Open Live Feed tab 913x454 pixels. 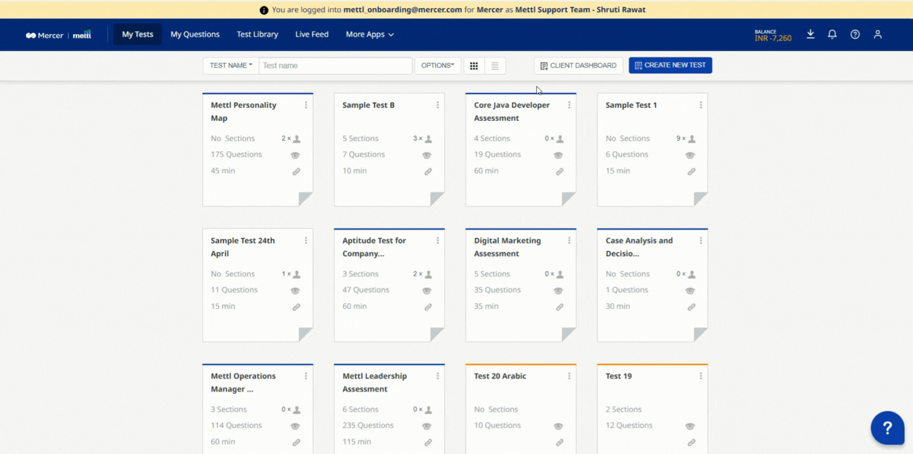point(312,34)
